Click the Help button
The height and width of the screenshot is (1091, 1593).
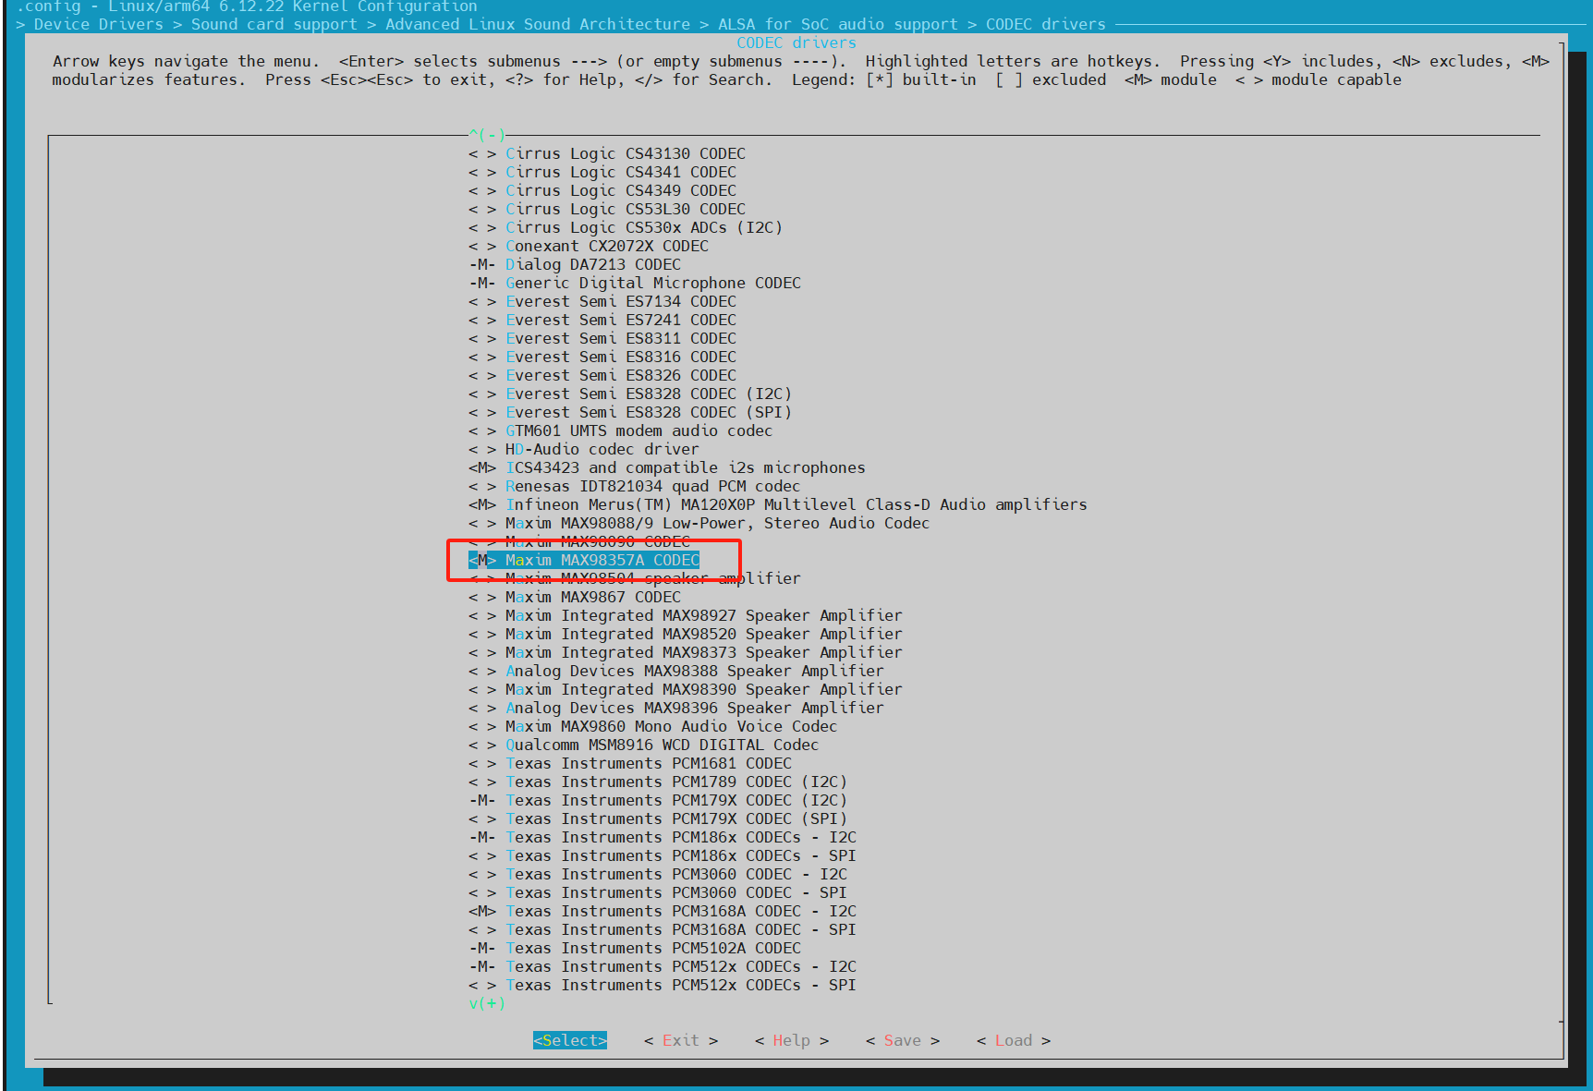(792, 1040)
